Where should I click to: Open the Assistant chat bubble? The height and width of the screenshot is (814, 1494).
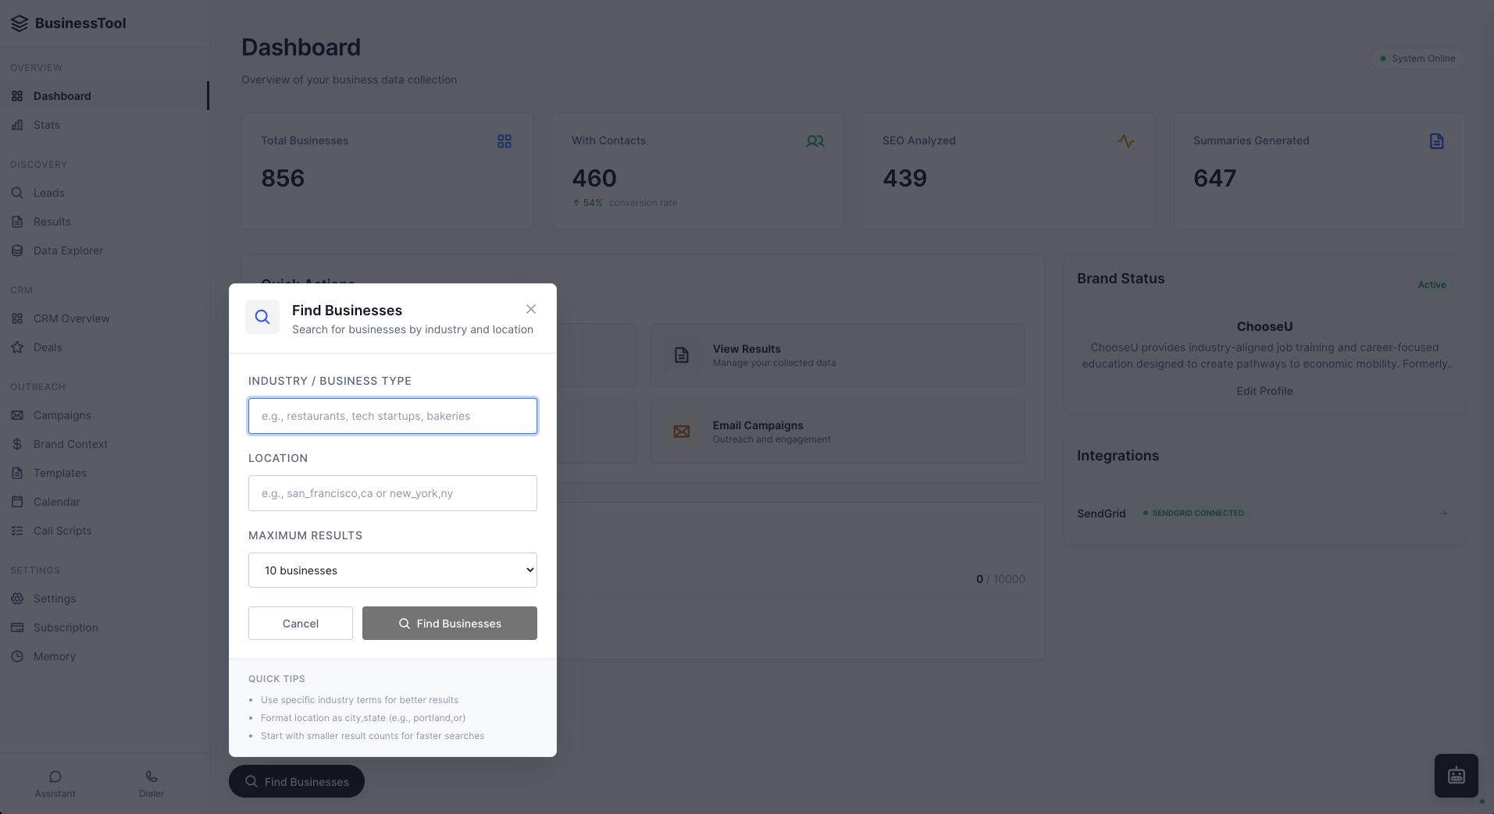coord(55,776)
